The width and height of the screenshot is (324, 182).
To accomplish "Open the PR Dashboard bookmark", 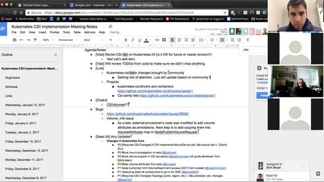I will click(x=177, y=19).
